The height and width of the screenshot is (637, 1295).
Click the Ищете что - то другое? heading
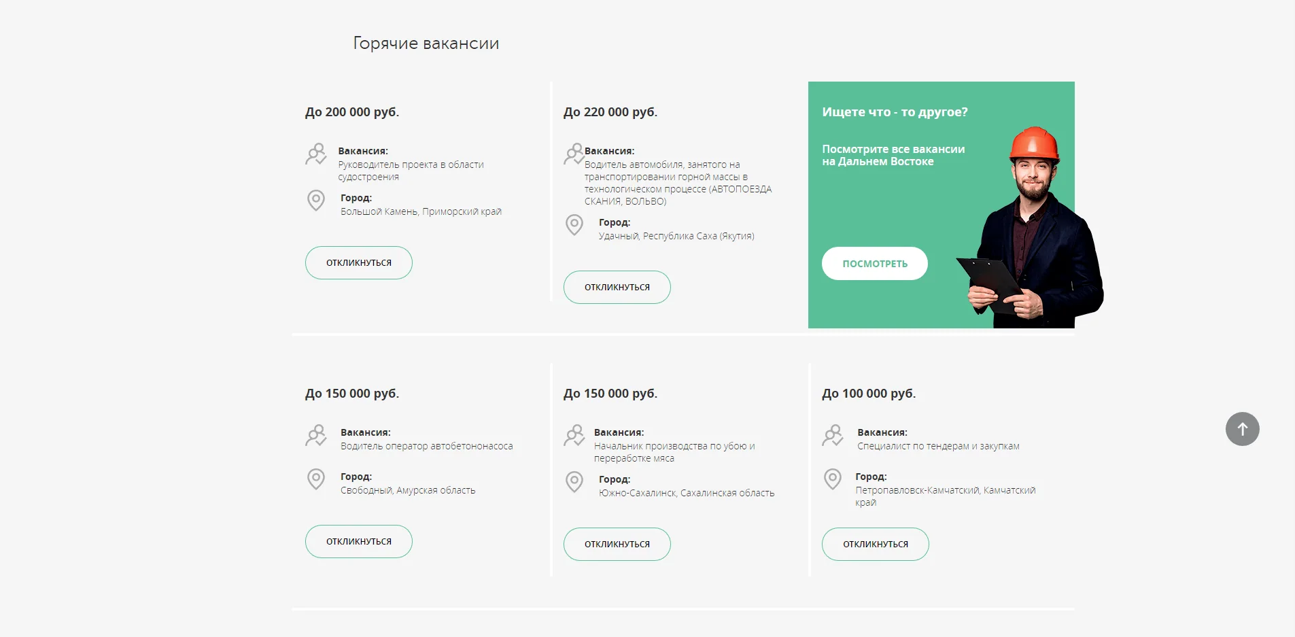[895, 112]
